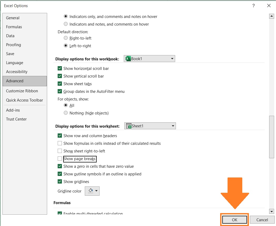
Task: Select All for objects shown
Action: pos(66,105)
